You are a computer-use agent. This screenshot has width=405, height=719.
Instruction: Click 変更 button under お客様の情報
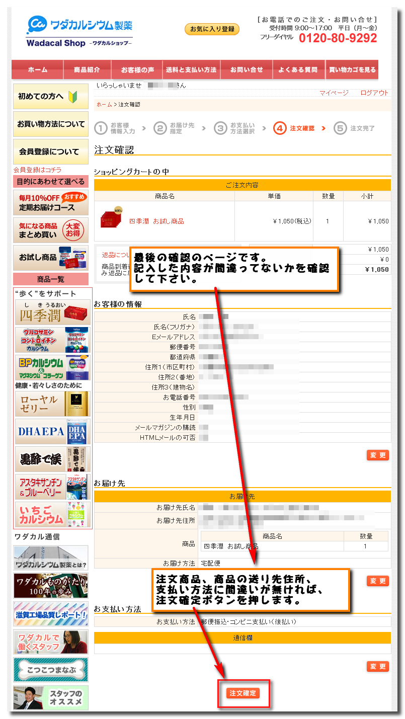[x=378, y=455]
